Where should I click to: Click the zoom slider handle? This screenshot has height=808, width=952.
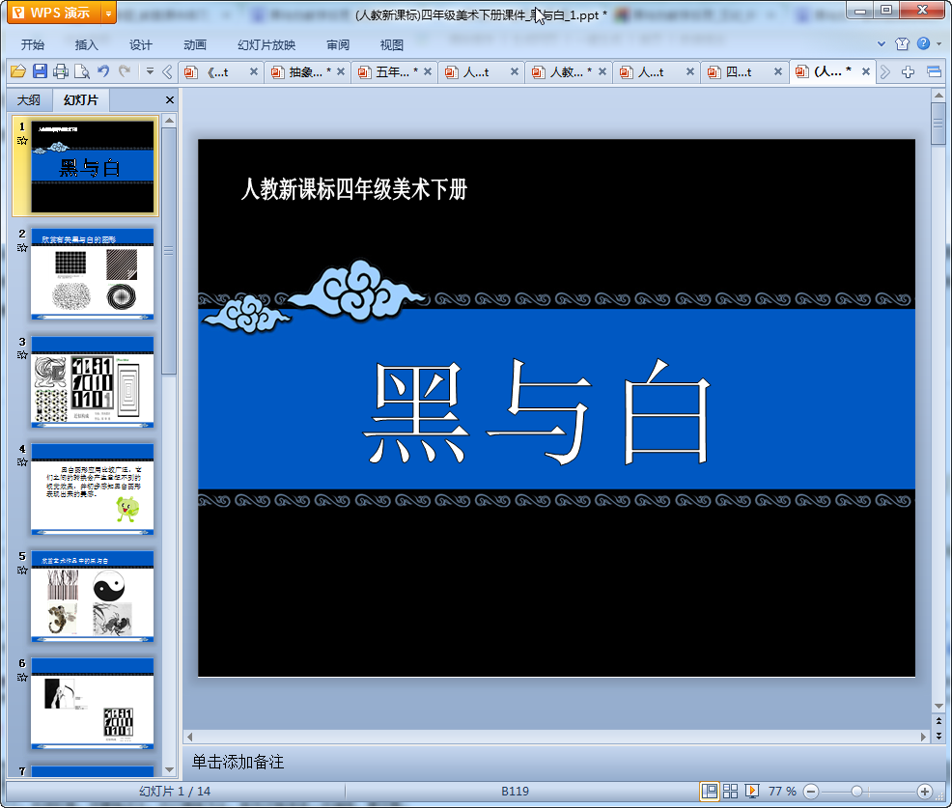coord(856,791)
